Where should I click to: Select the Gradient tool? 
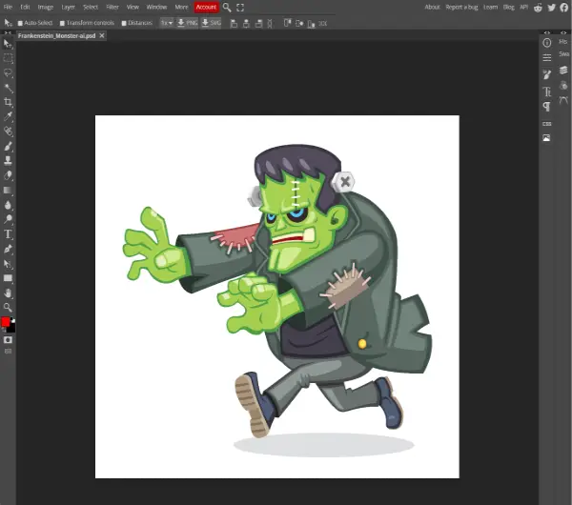tap(8, 190)
